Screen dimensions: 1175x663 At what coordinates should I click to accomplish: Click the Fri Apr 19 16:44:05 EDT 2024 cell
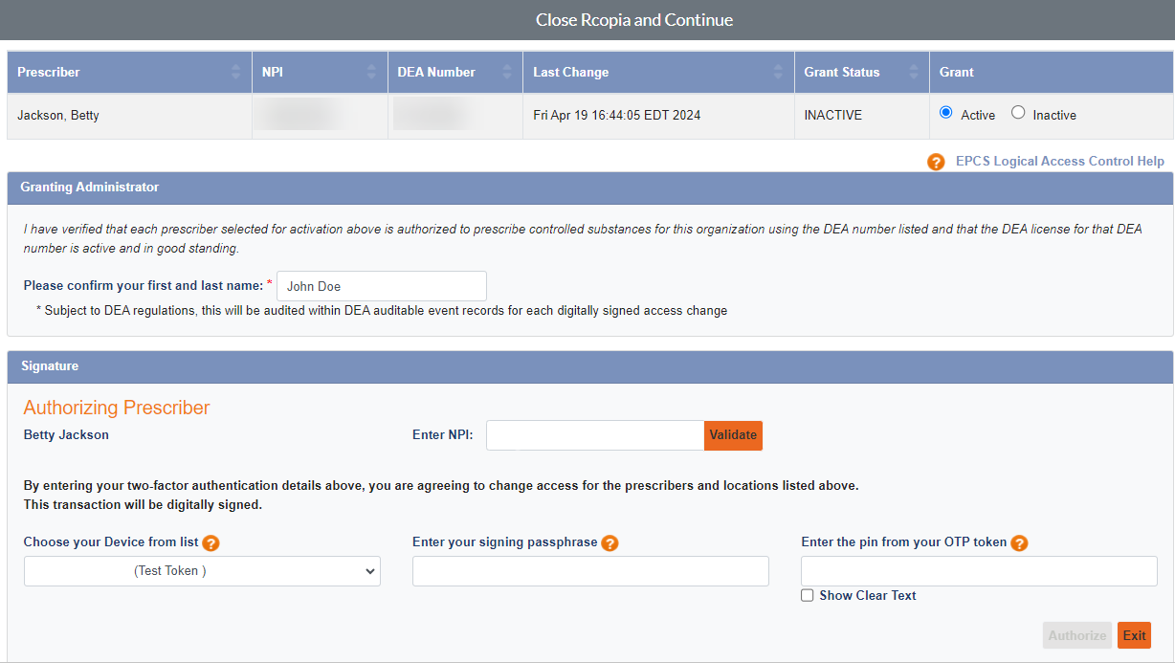658,116
